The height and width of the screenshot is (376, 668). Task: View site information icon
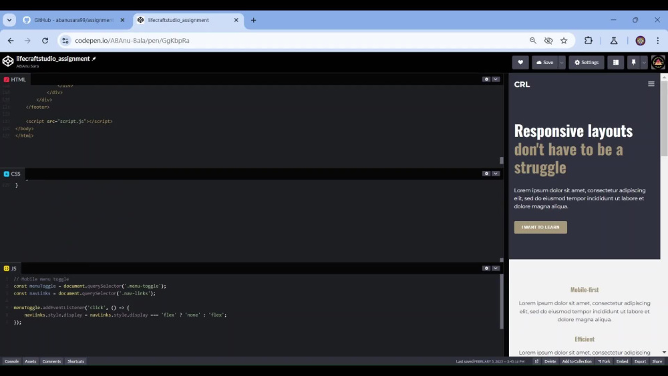[65, 41]
